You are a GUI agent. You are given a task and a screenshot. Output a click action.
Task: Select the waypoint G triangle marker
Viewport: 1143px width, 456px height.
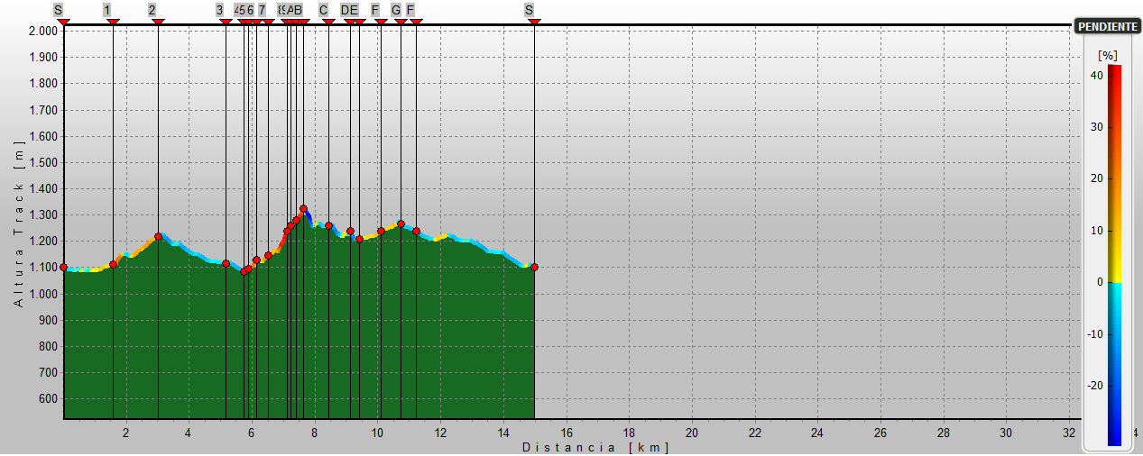click(401, 23)
